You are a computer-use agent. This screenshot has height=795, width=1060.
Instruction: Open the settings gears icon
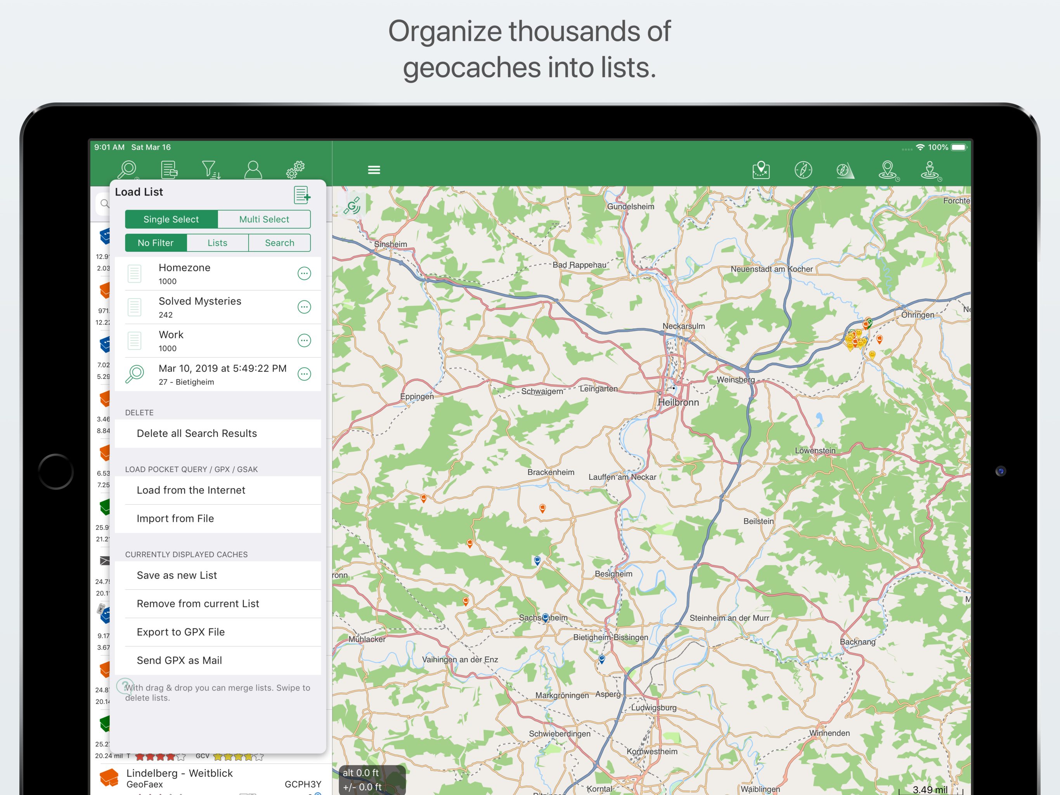coord(295,169)
